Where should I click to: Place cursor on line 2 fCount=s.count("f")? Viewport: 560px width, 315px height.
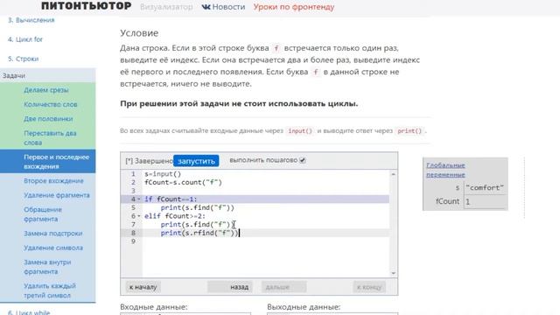[x=183, y=182]
